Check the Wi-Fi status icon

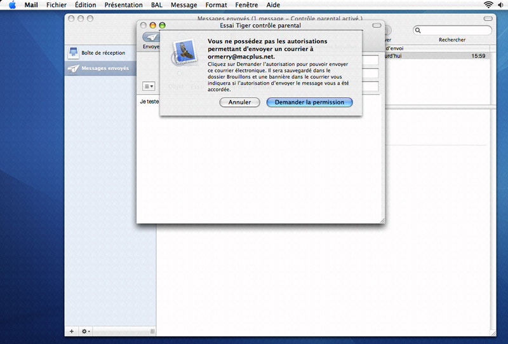click(x=488, y=4)
